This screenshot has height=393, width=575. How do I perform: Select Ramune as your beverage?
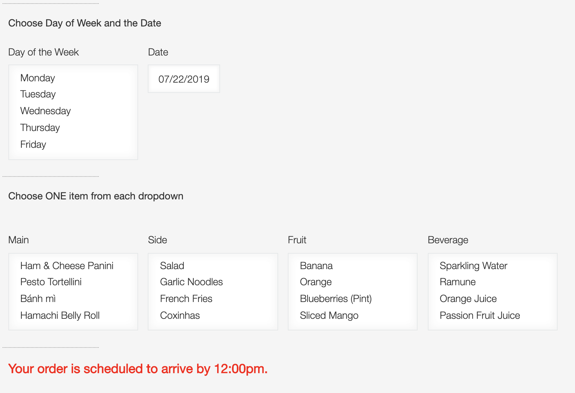click(457, 282)
